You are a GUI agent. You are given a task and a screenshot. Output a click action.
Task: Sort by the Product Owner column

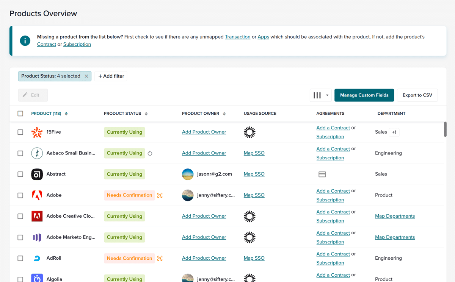click(204, 114)
